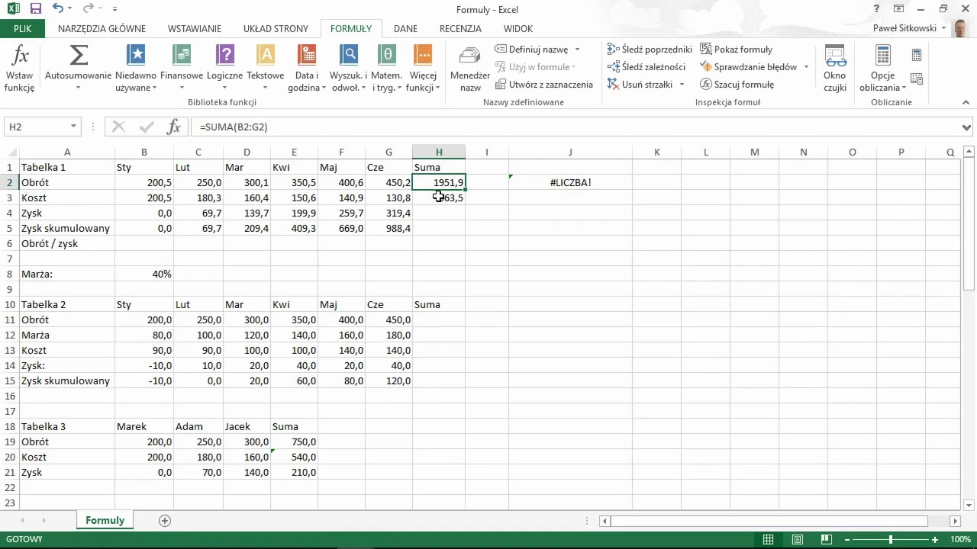
Task: Click the insert function fx button in formula bar
Action: [x=174, y=127]
